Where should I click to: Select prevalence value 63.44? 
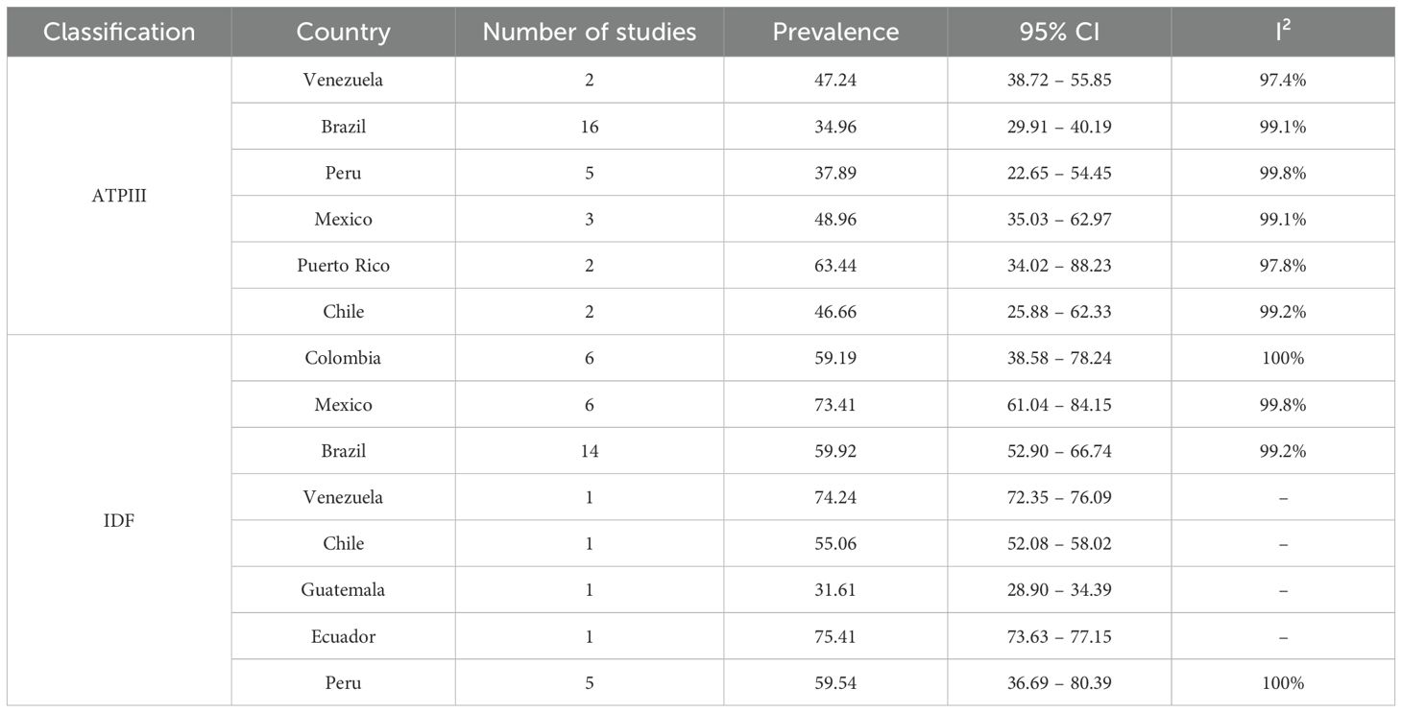click(x=835, y=265)
